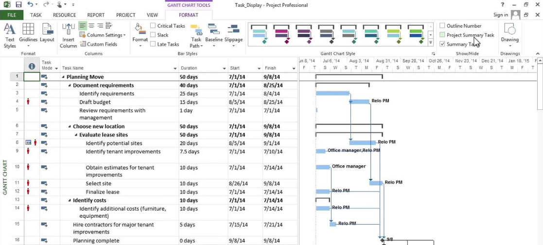Toggle touch/mouse mode button
543x245 pixels.
coord(60,5)
